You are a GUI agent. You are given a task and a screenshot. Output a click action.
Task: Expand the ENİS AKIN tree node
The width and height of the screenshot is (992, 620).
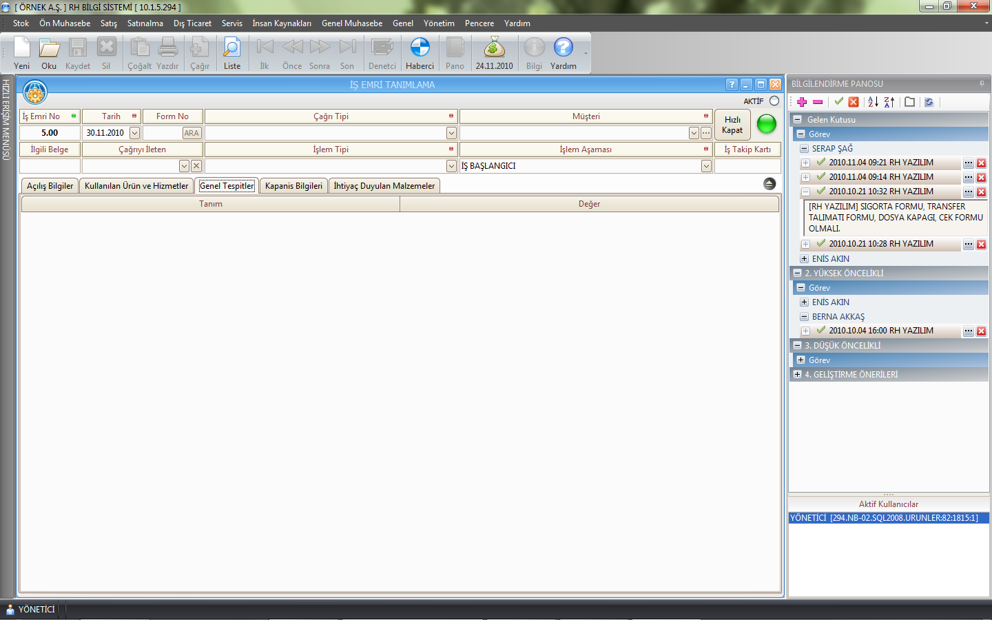click(804, 259)
